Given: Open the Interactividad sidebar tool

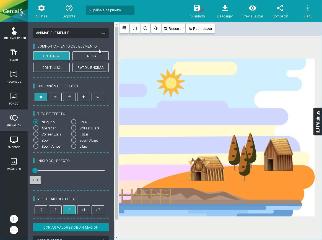Looking at the screenshot, I should click(x=14, y=33).
